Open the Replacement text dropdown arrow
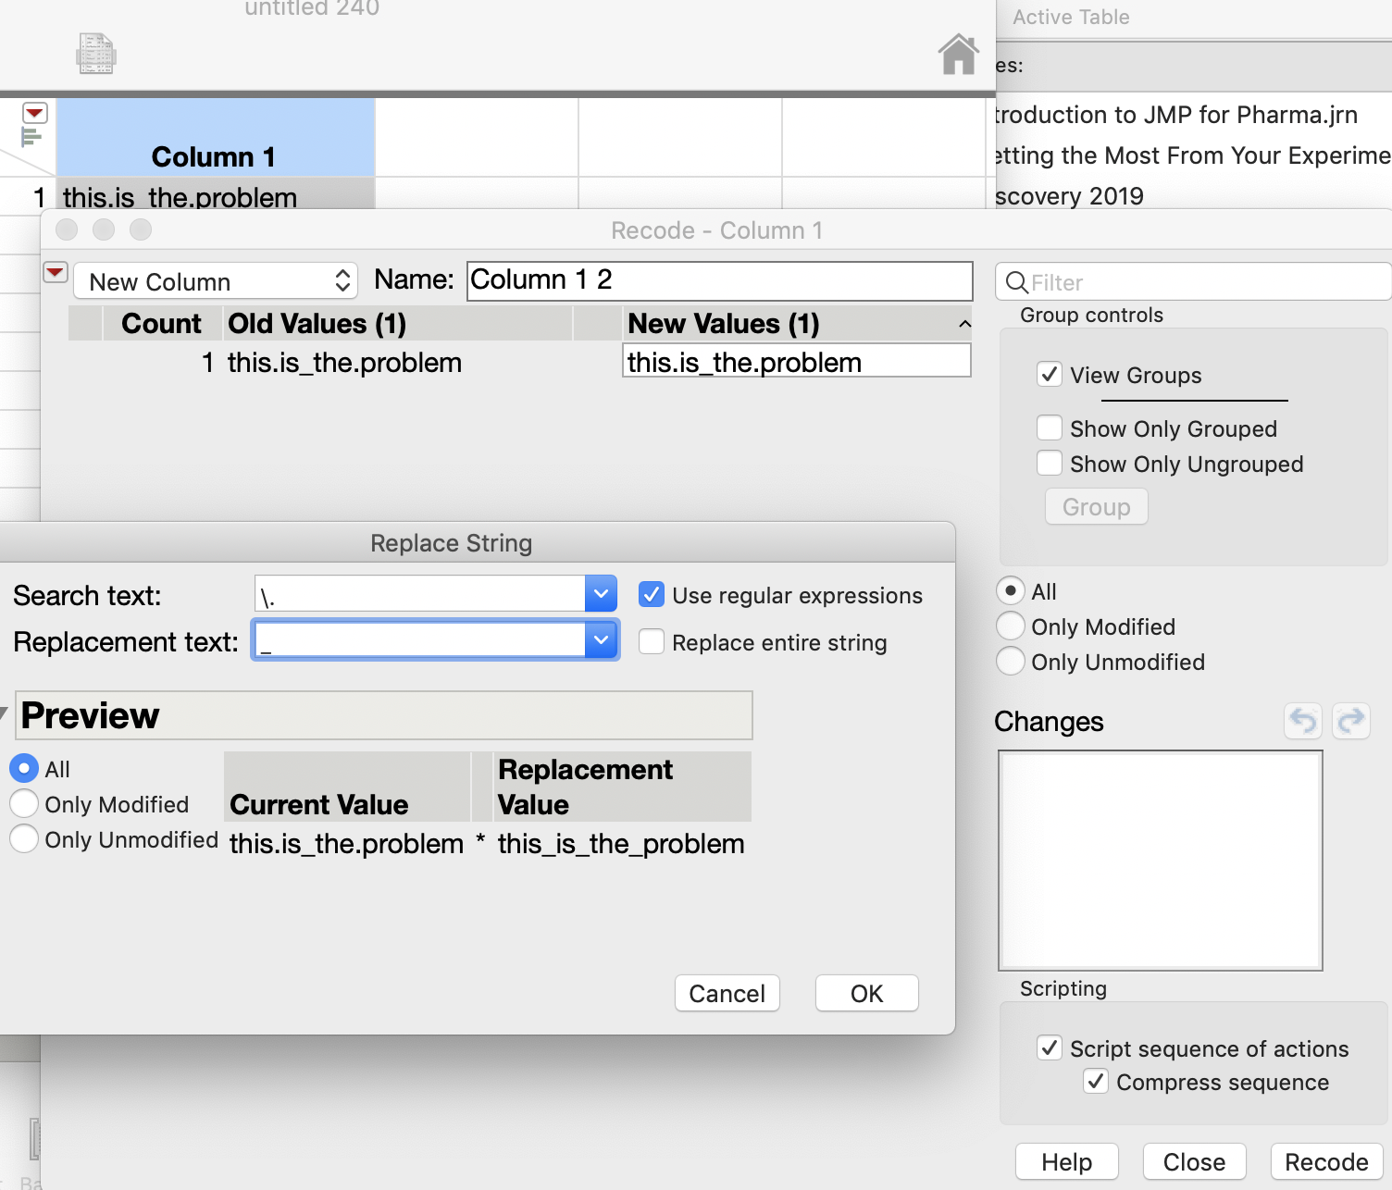The image size is (1392, 1190). tap(601, 640)
